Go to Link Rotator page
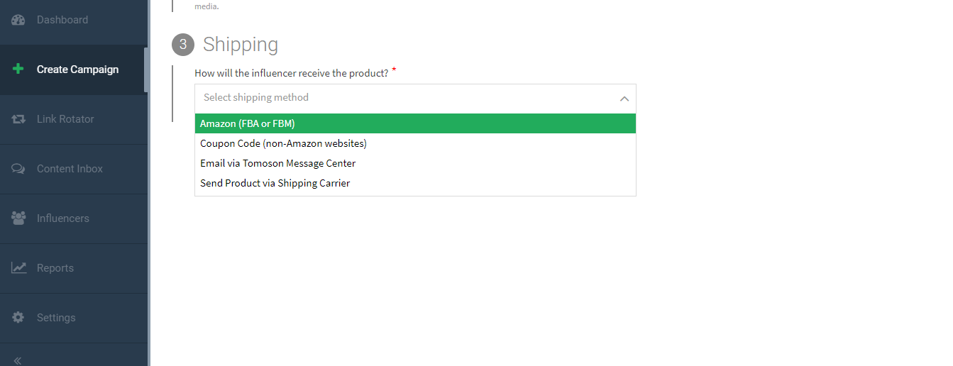 tap(65, 119)
